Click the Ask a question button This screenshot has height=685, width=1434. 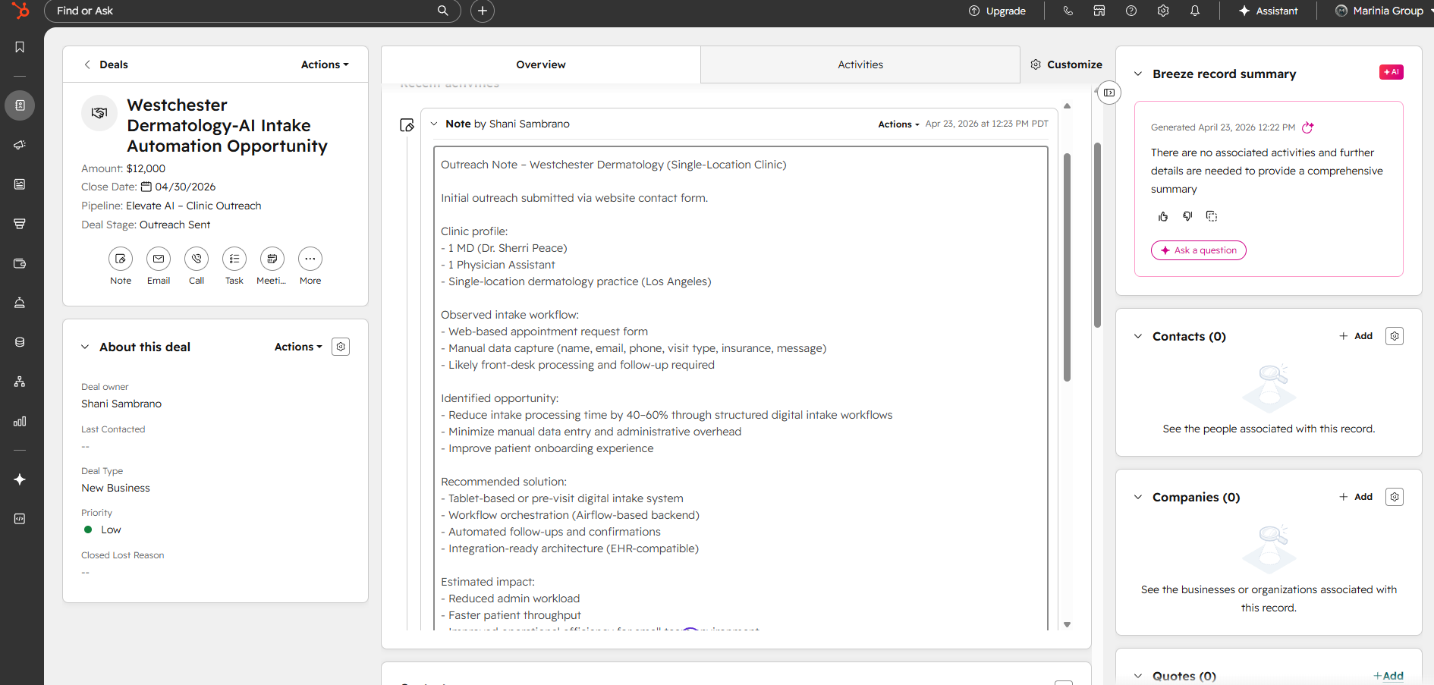click(x=1199, y=250)
